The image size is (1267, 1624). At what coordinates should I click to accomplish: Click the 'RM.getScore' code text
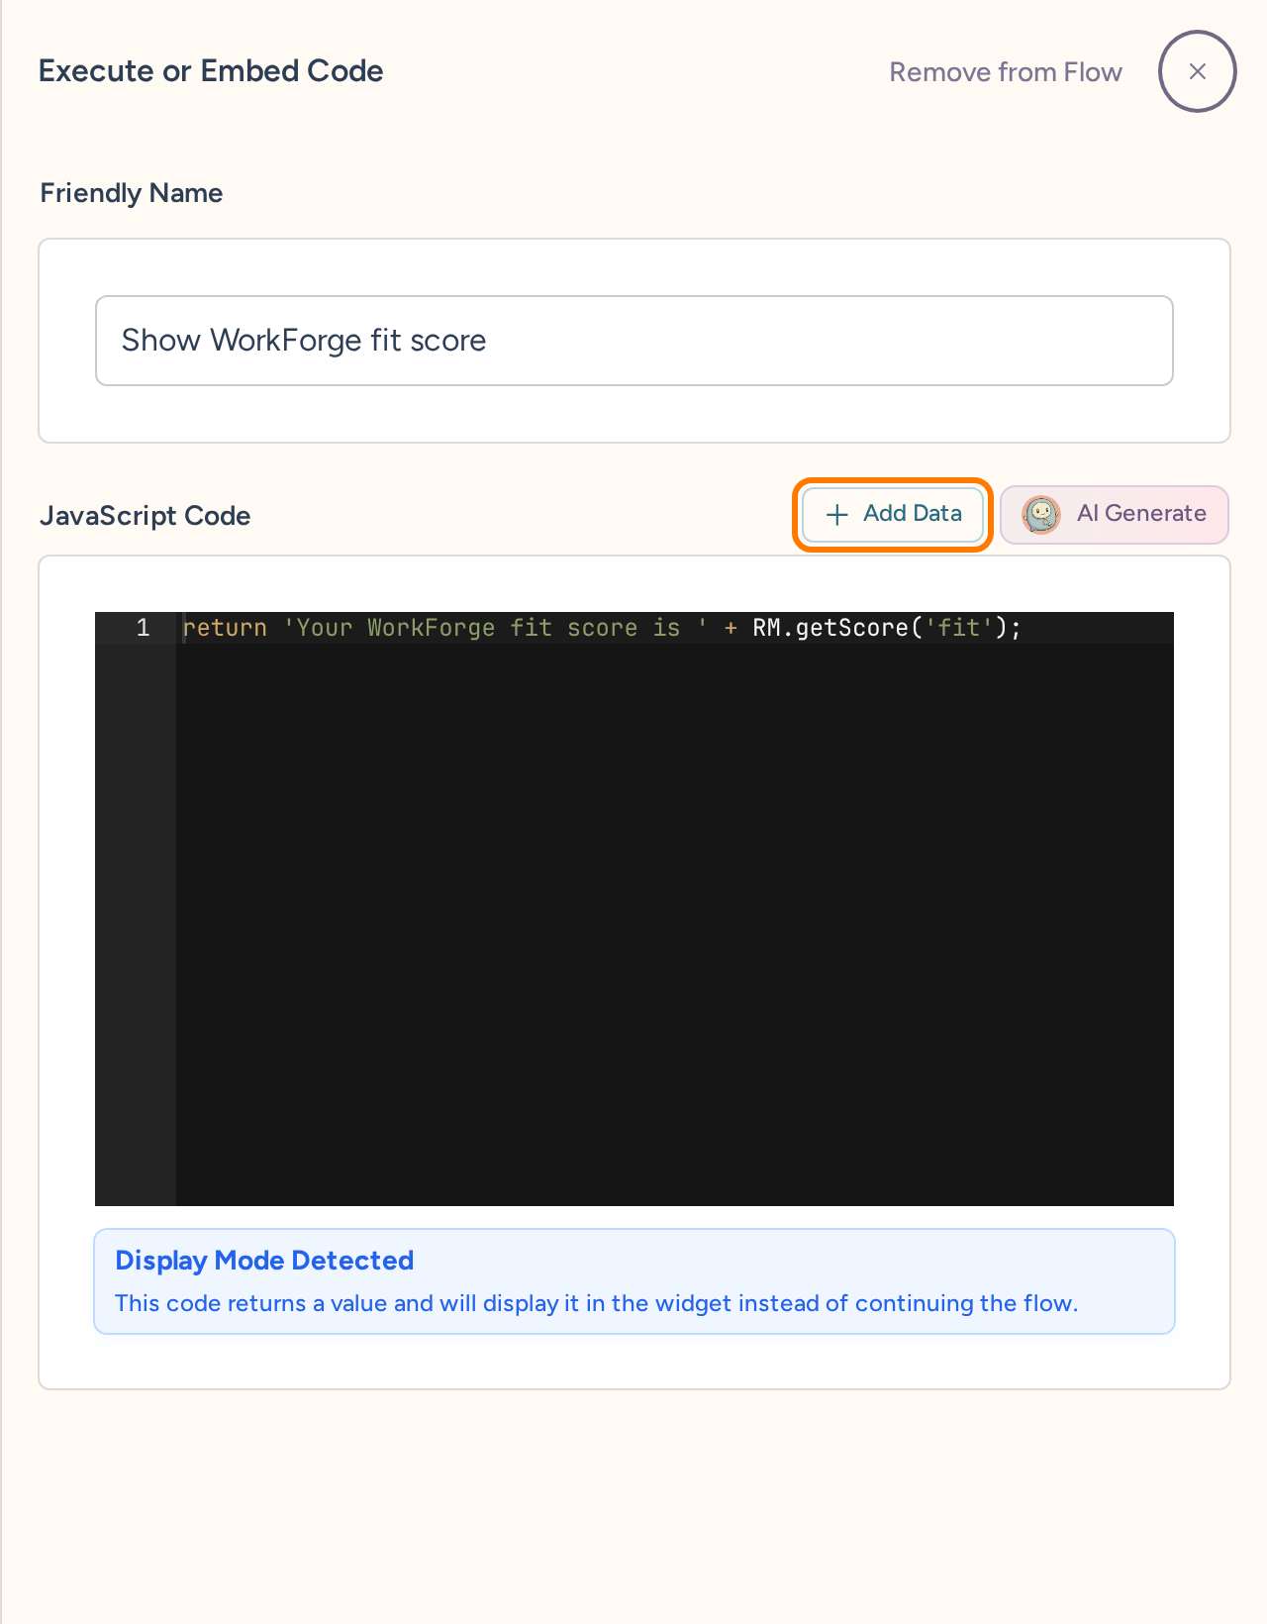tap(830, 628)
